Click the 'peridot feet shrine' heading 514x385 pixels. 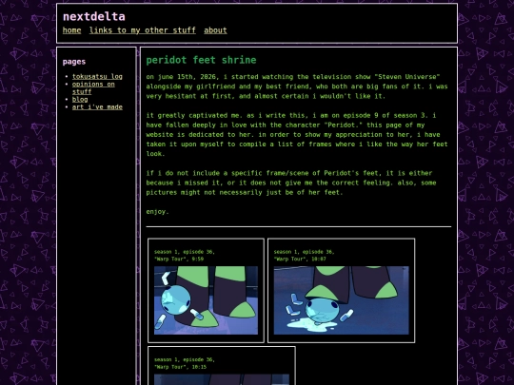pos(201,60)
